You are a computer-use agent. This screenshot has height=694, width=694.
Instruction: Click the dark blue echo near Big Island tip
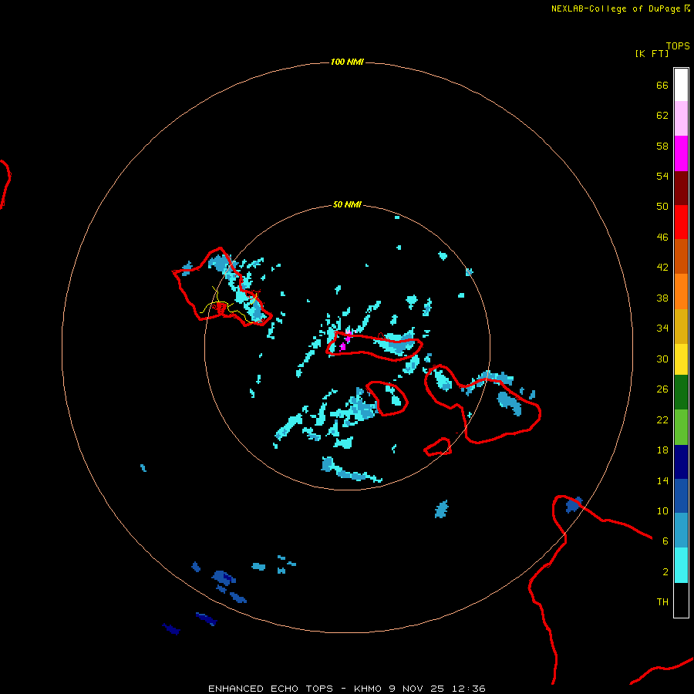coord(574,504)
